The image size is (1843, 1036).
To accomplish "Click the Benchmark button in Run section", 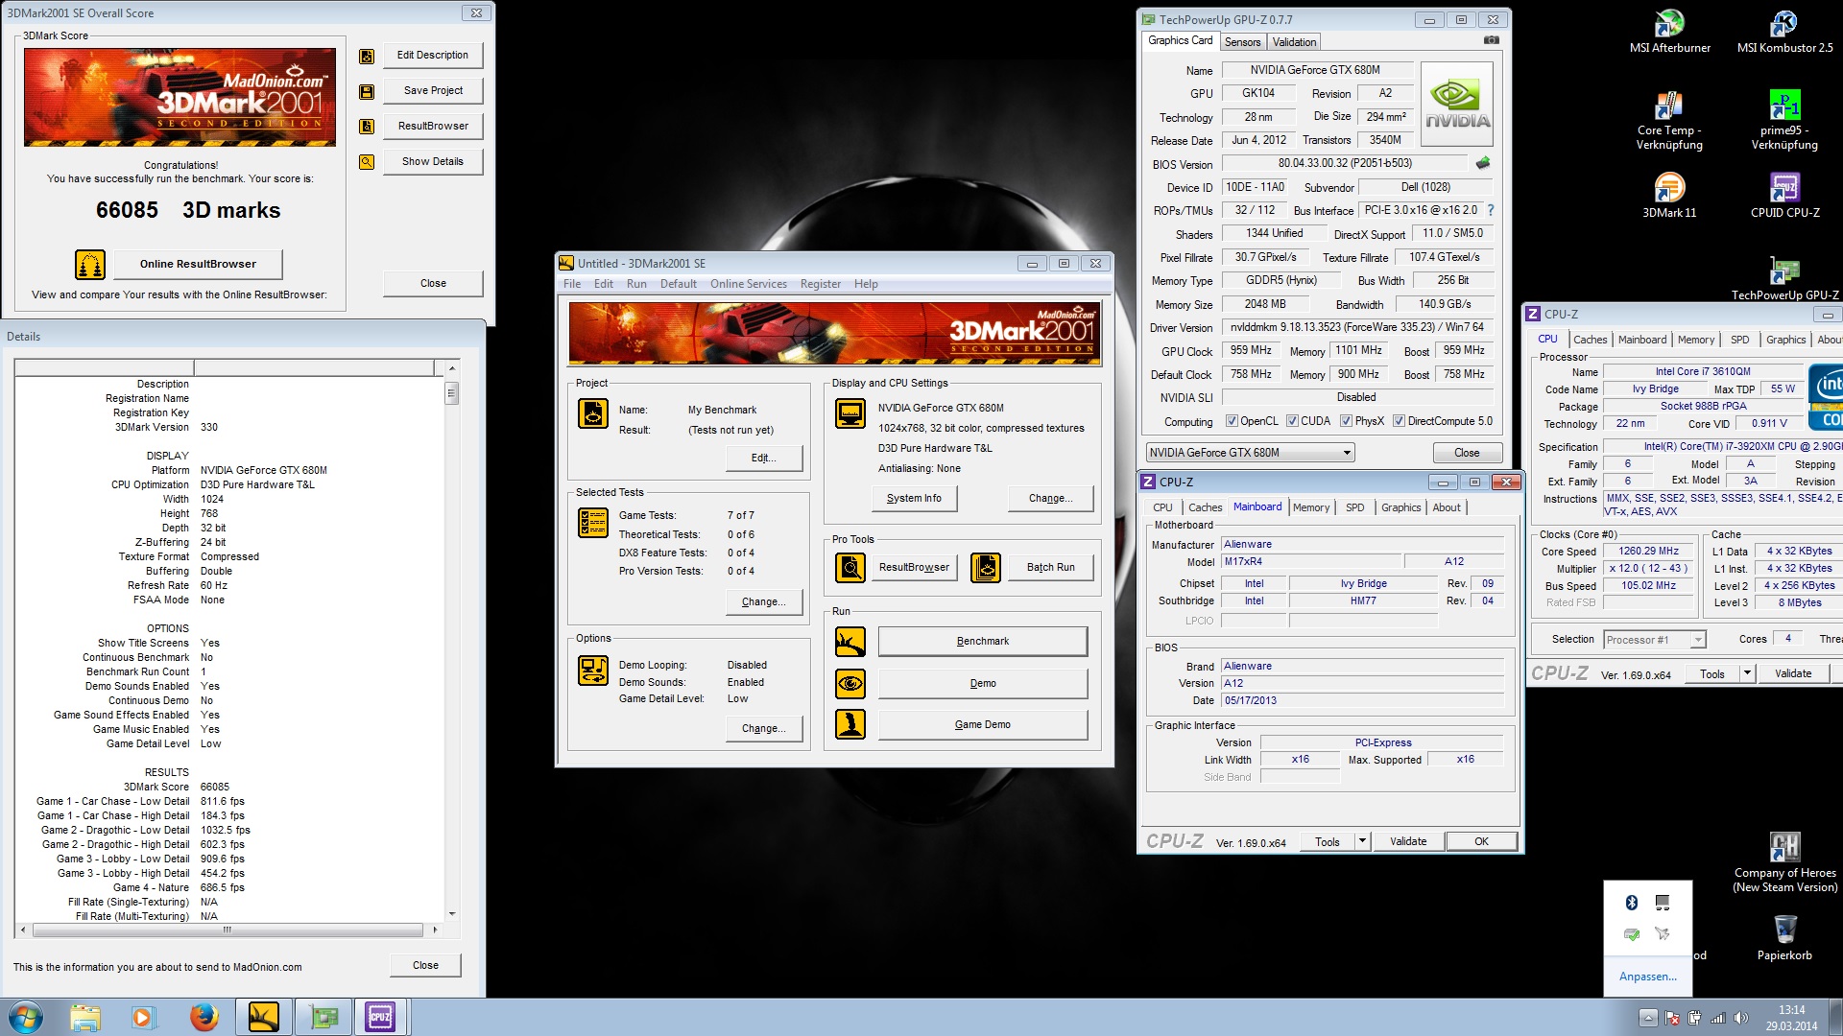I will tap(983, 641).
